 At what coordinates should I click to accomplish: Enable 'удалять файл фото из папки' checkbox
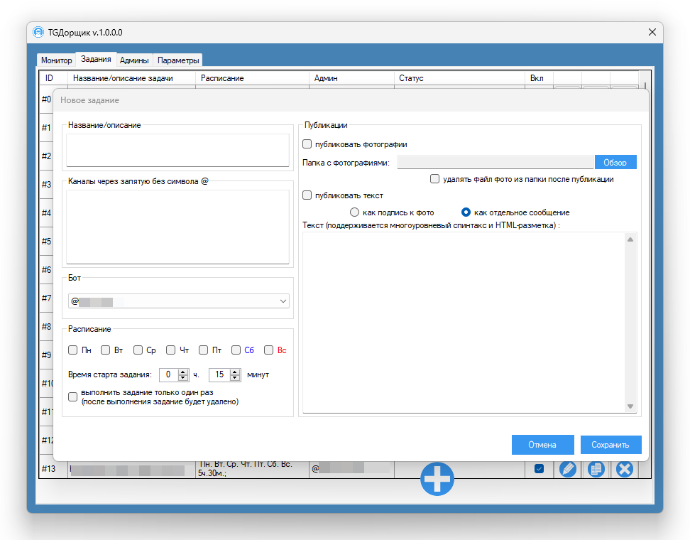point(434,179)
